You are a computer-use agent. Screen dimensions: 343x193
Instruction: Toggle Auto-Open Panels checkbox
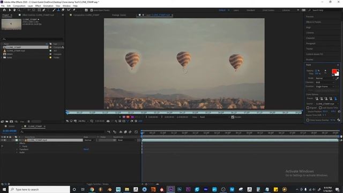(92, 10)
